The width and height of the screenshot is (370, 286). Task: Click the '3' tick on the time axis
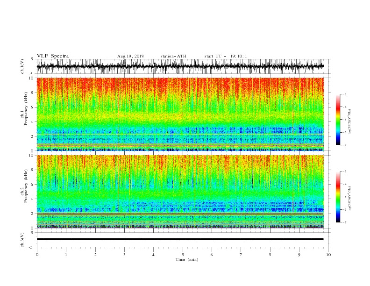(124, 255)
